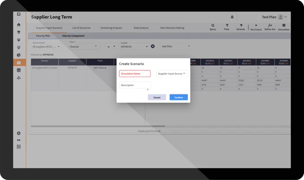The height and width of the screenshot is (180, 304).
Task: Click the All suppliers RCCP_October cell
Action: (x=45, y=68)
